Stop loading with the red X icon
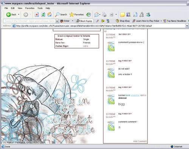The image size is (189, 149). [x=37, y=15]
